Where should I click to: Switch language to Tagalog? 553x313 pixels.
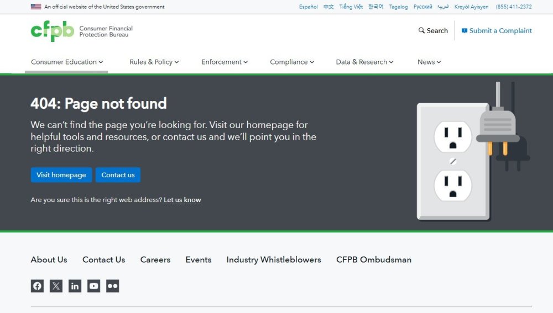coord(399,7)
